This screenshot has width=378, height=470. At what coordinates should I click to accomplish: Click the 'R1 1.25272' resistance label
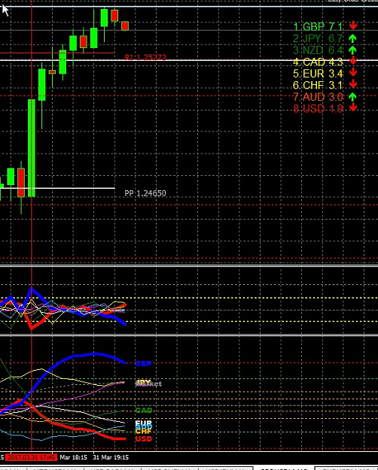coord(145,57)
